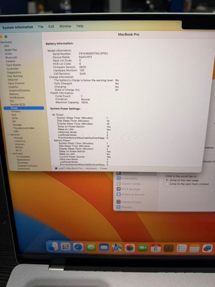Select Card Reader in the sidebar

[14, 65]
